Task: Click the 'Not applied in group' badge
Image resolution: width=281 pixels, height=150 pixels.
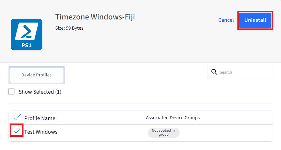Action: pos(164,133)
